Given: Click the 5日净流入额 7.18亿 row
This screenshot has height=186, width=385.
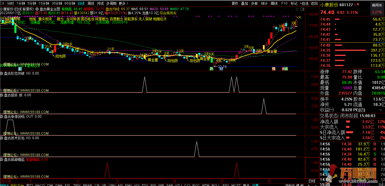Looking at the screenshot, I should [352, 132].
